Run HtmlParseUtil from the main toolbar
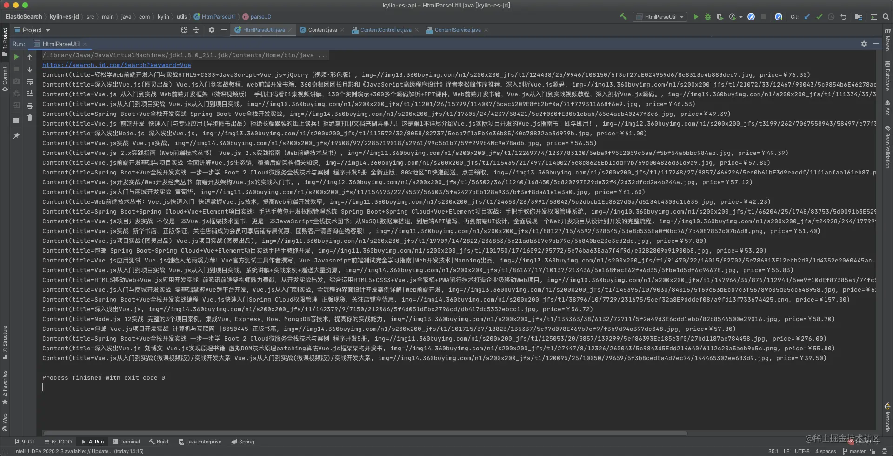The height and width of the screenshot is (456, 893). (x=696, y=17)
